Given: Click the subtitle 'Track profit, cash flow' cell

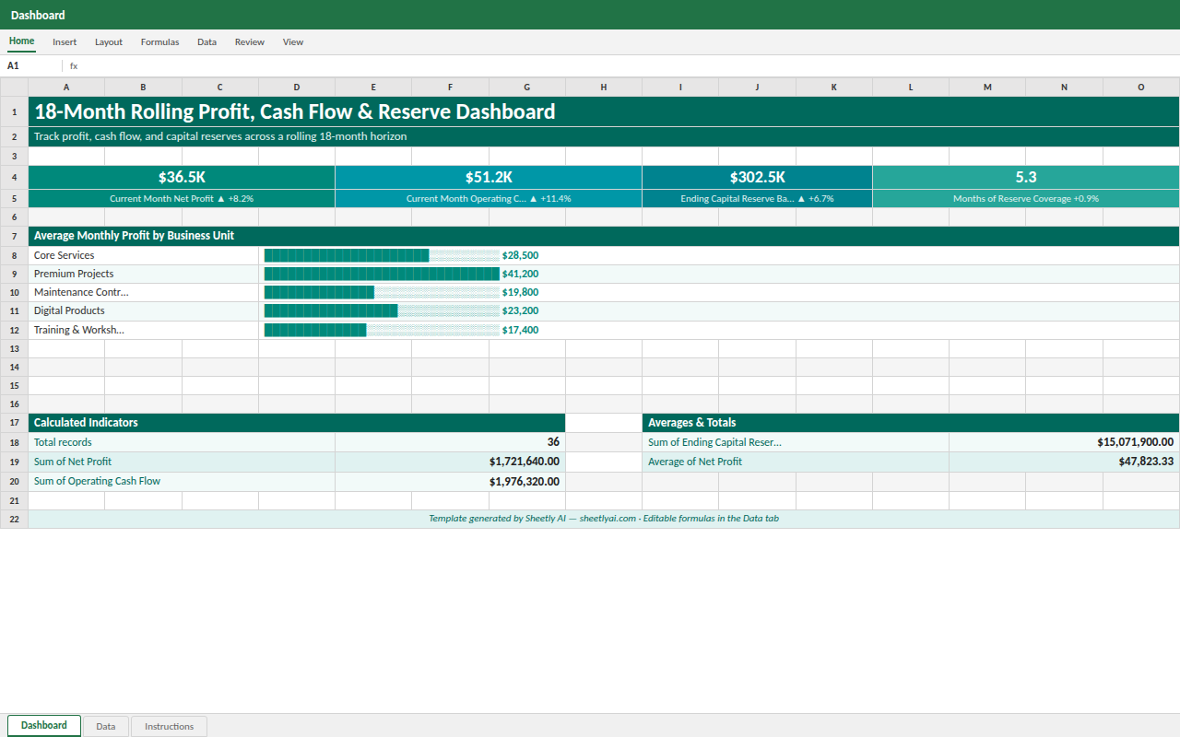Looking at the screenshot, I should (604, 136).
